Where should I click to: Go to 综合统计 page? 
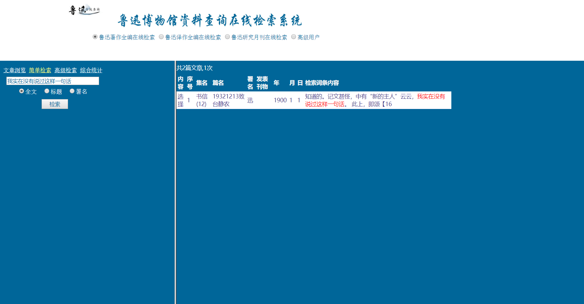point(91,70)
